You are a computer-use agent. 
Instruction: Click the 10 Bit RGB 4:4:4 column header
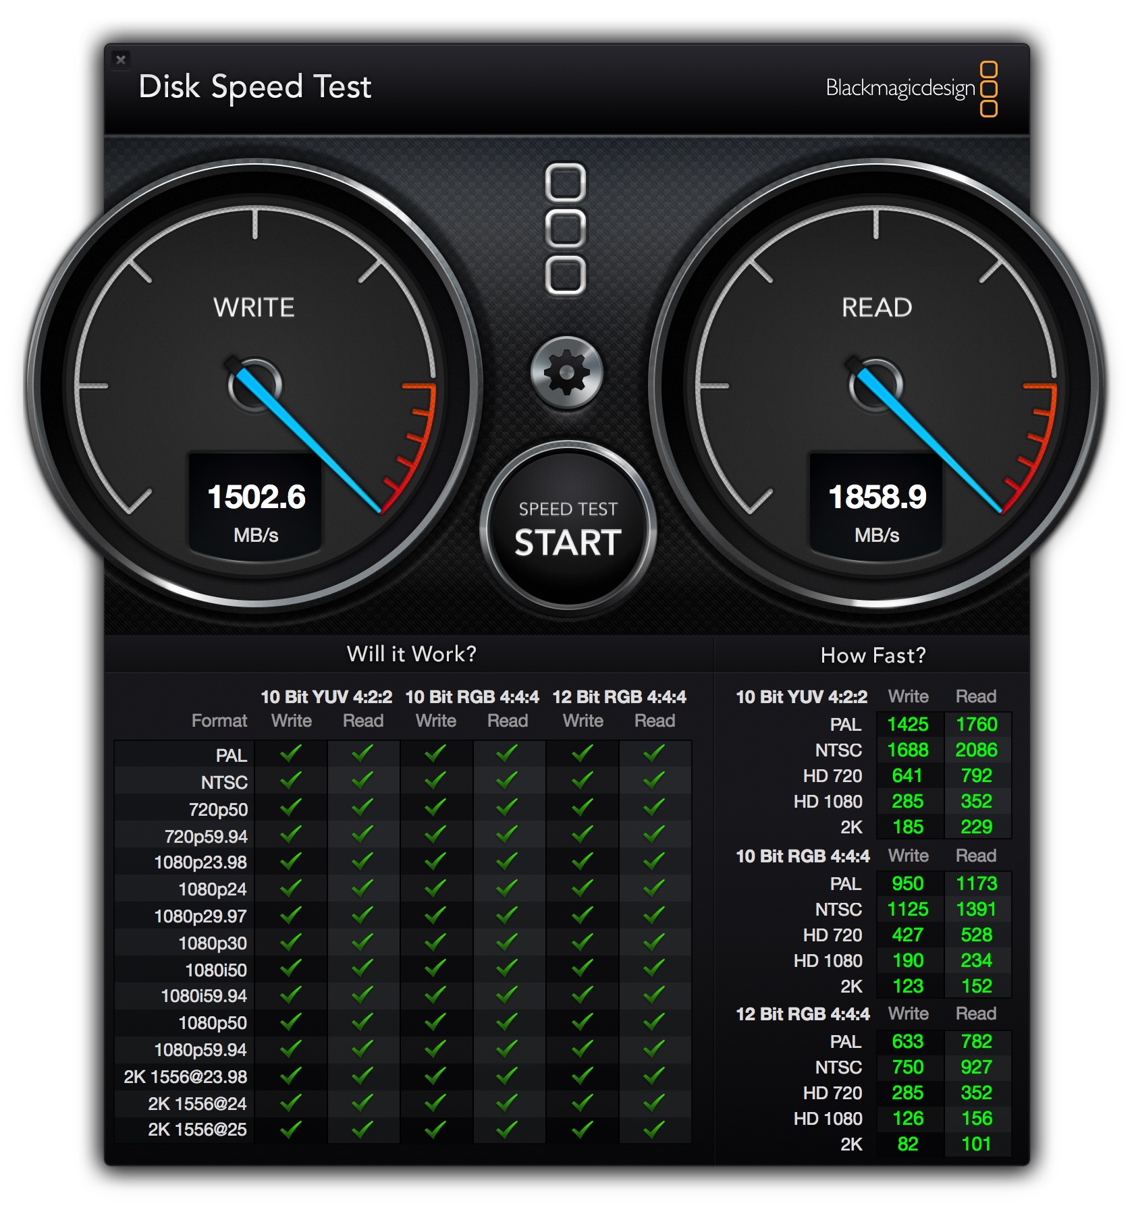(473, 697)
